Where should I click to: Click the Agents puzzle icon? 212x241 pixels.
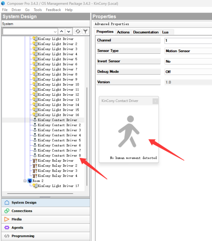(x=7, y=228)
